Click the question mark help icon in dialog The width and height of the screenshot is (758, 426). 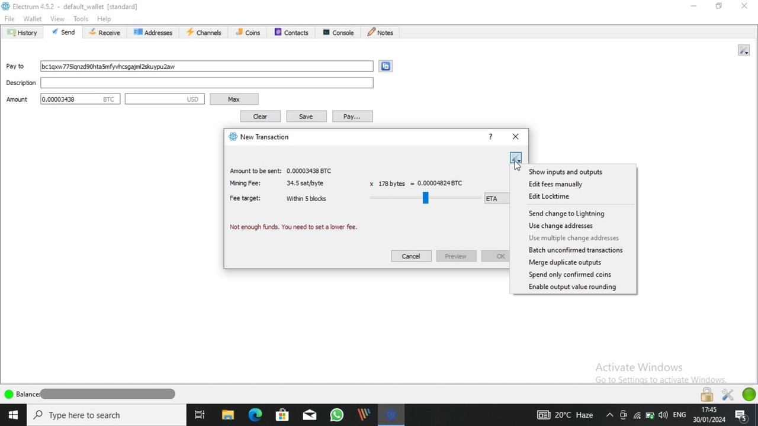click(x=490, y=137)
